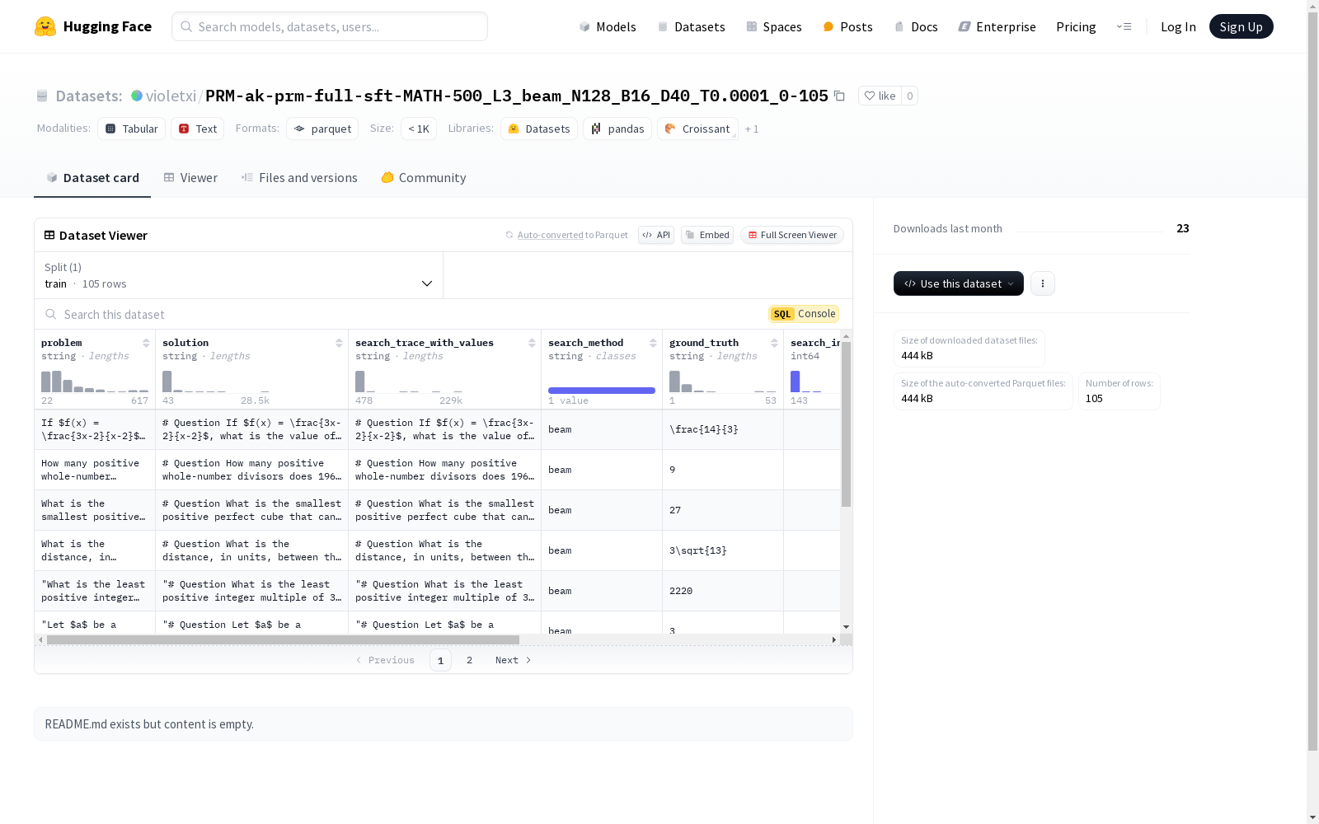Click the Datasets: breadcrumb link

coord(88,96)
